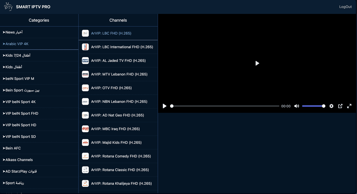Adjust the volume slider

pos(314,106)
